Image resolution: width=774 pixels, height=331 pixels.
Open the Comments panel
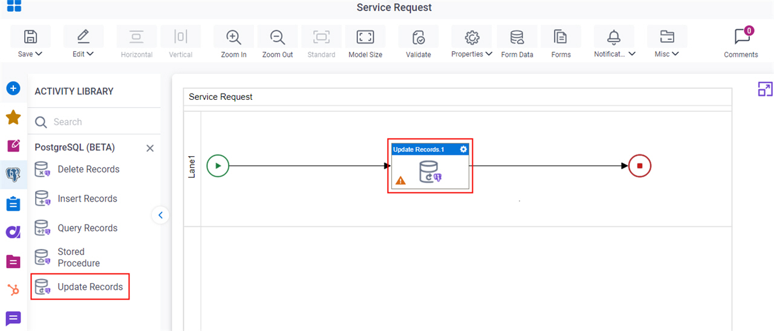[x=741, y=42]
